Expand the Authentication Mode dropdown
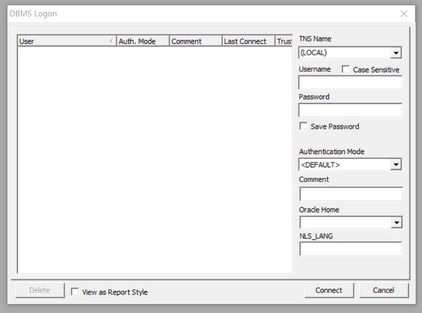Image resolution: width=422 pixels, height=313 pixels. tap(396, 165)
